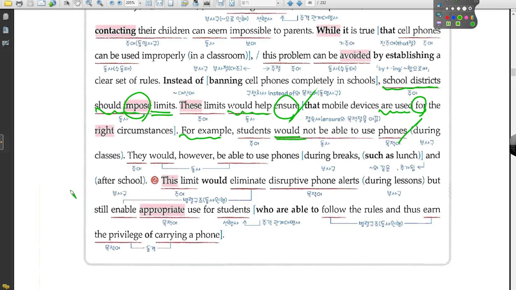Fit the whole page in window
This screenshot has width=516, height=290.
coord(171,3)
